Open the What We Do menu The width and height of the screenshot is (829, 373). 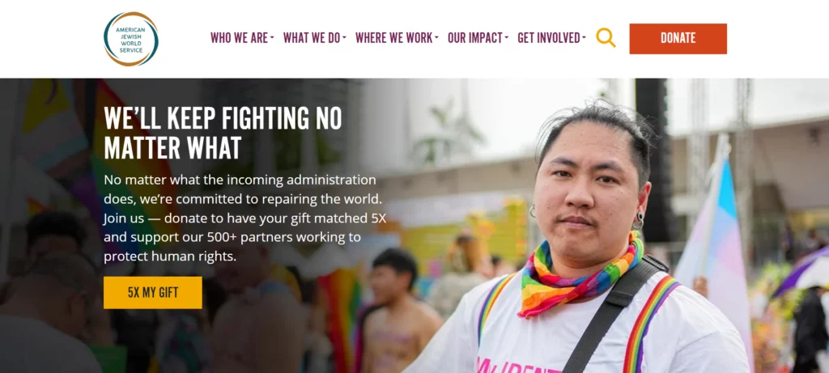312,38
